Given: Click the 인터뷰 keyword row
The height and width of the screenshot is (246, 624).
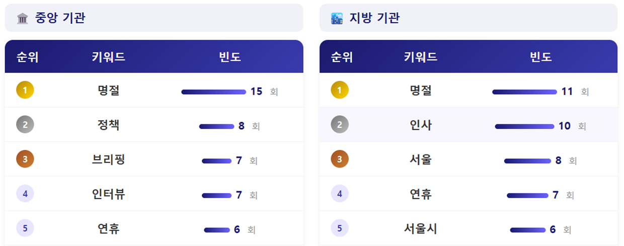Looking at the screenshot, I should coord(109,194).
